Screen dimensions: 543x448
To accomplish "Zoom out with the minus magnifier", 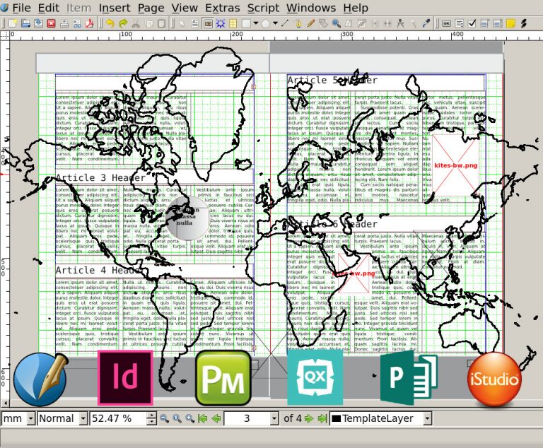I will (x=164, y=418).
